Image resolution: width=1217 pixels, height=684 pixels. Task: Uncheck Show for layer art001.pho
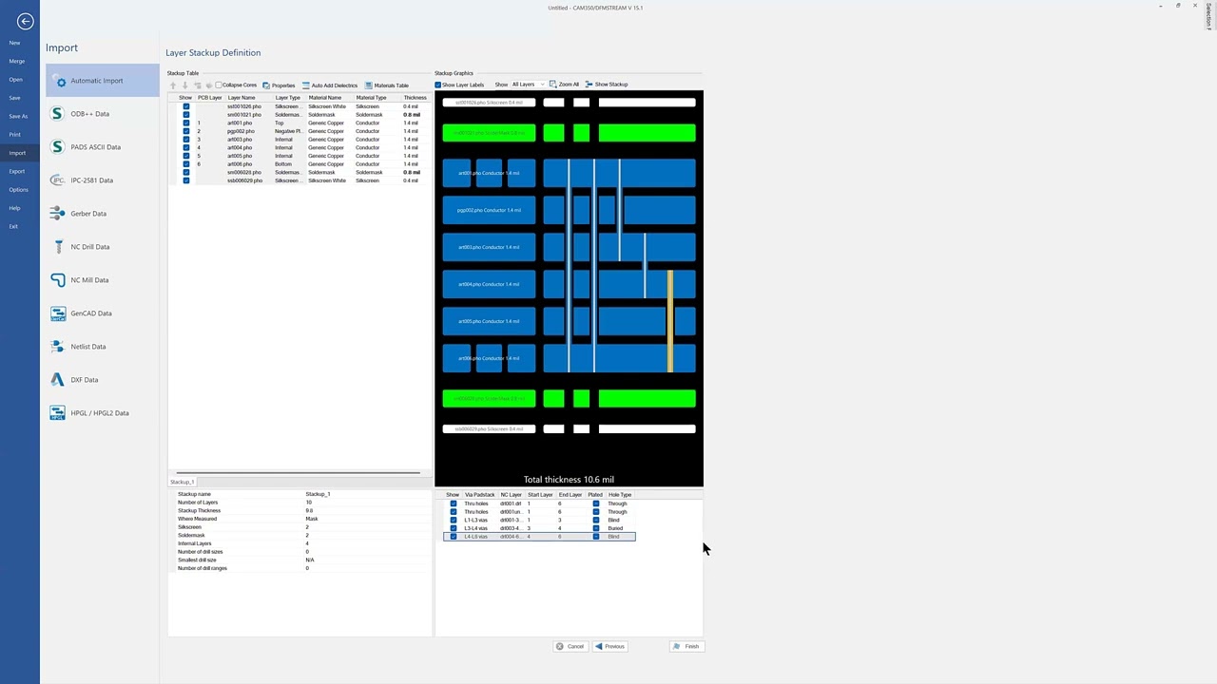(185, 123)
